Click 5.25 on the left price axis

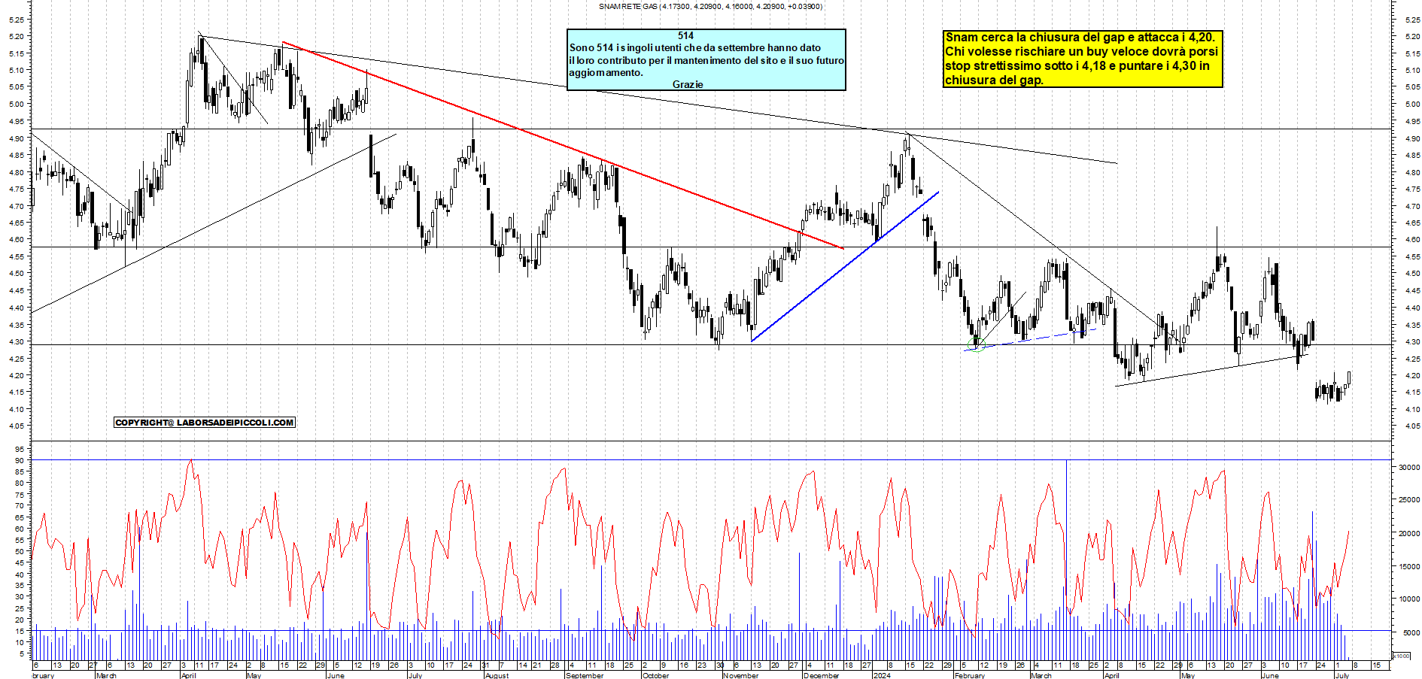pos(17,20)
